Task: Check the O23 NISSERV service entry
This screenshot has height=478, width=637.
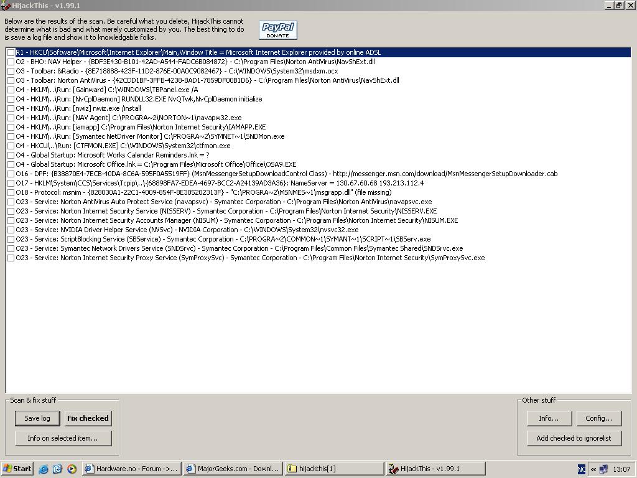Action: click(x=11, y=212)
